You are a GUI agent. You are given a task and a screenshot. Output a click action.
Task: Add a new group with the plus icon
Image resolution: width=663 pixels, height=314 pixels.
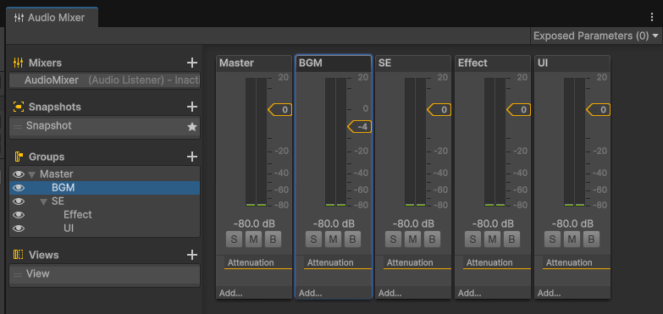192,157
